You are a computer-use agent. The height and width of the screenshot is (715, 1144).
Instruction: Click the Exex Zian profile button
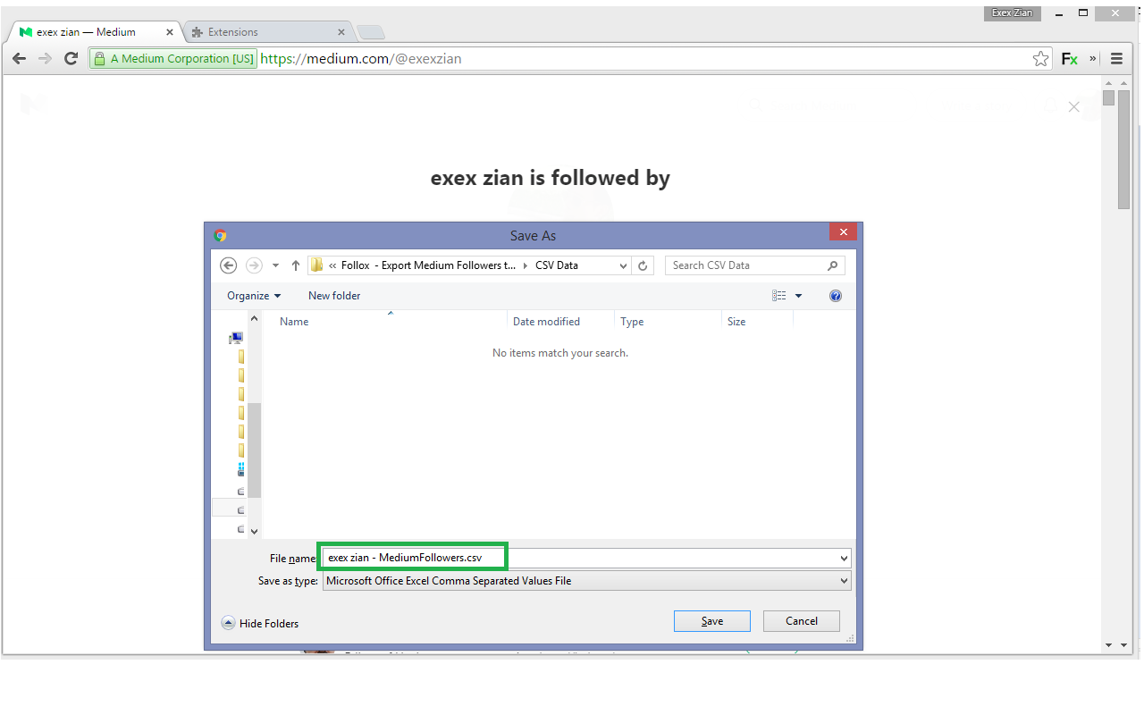[1013, 13]
